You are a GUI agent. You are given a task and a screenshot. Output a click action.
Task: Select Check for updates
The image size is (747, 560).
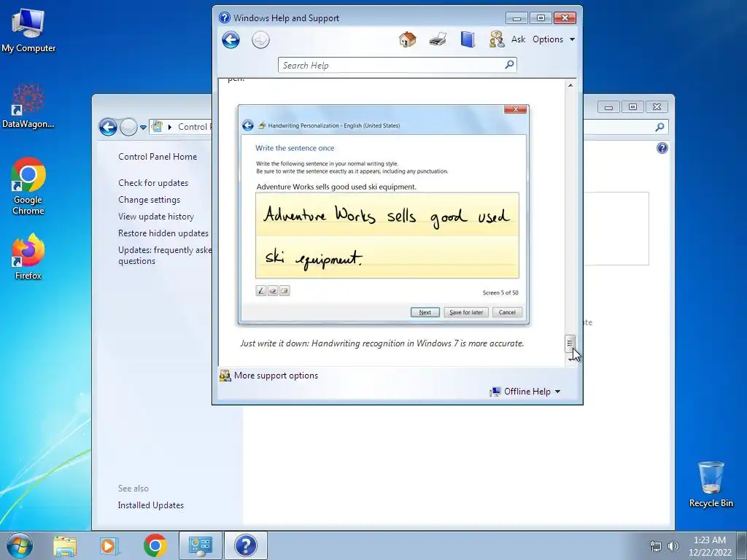tap(153, 183)
